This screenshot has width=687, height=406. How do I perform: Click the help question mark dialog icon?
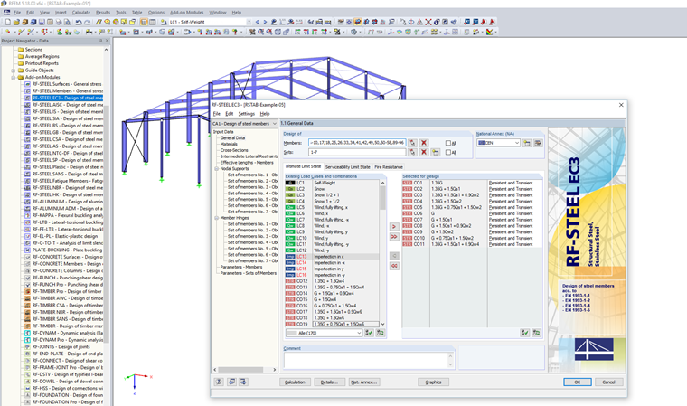coord(219,382)
